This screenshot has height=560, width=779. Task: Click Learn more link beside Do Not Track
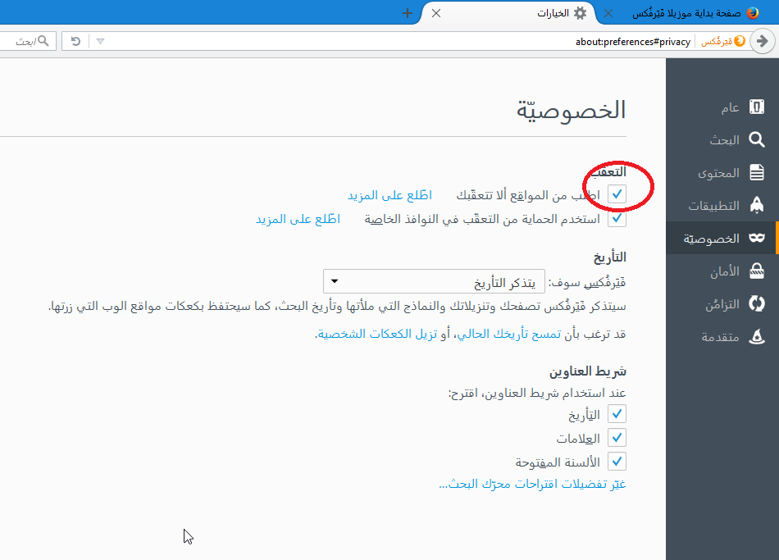(390, 195)
